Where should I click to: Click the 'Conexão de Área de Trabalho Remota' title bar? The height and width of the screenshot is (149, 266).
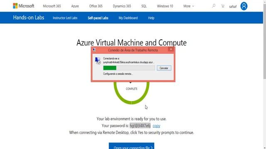[133, 50]
